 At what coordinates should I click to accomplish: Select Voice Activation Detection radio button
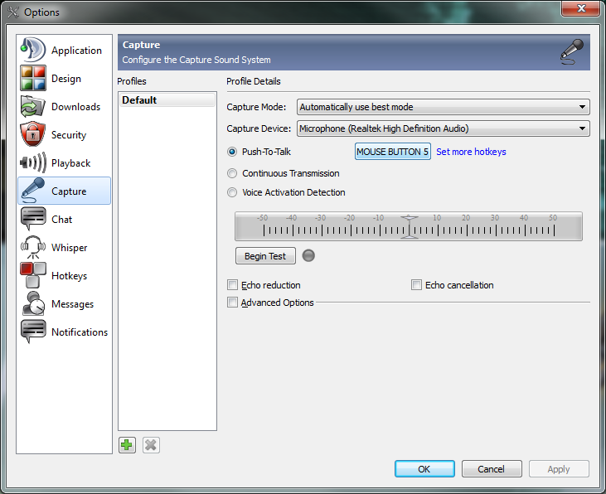tap(232, 192)
